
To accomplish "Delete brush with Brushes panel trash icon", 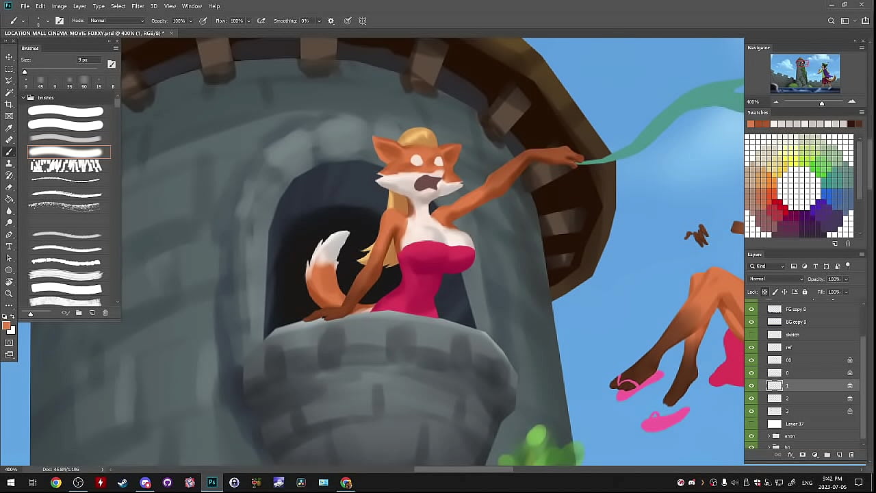I will click(x=105, y=313).
